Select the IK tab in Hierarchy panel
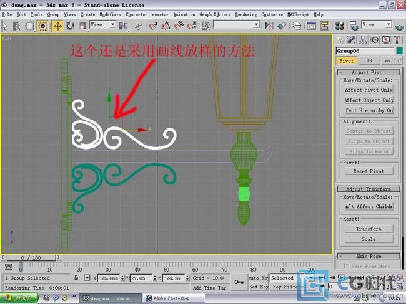This screenshot has height=304, width=406. tap(369, 60)
